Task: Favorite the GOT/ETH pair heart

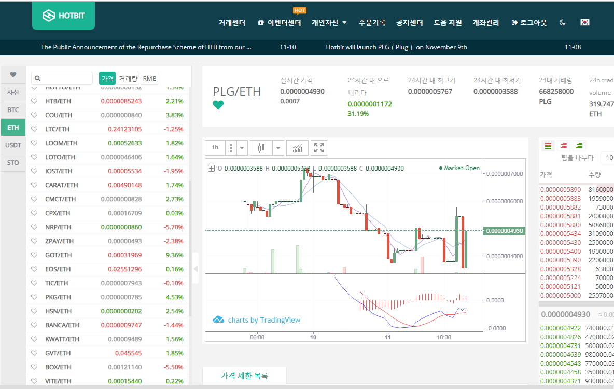Action: click(x=34, y=255)
